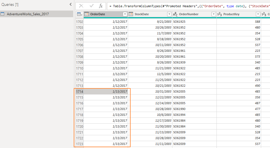Click StockDate cell 11/11/2003
Image resolution: width=270 pixels, height=148 pixels.
[150, 144]
